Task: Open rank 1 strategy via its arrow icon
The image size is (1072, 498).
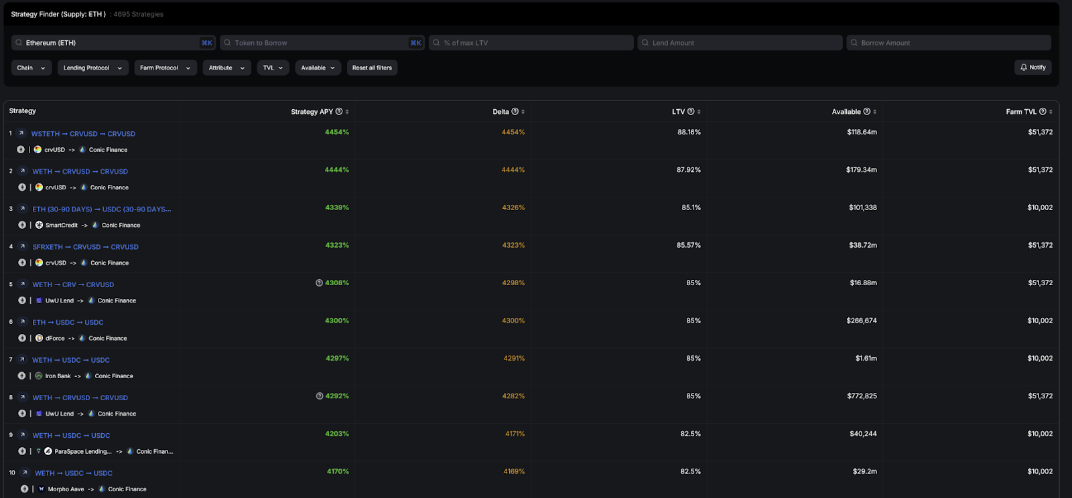Action: point(21,133)
